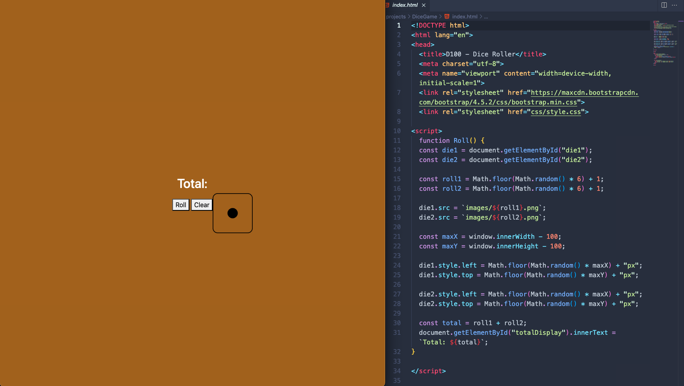Click line number 10 in the gutter
The image size is (684, 386).
coord(397,131)
